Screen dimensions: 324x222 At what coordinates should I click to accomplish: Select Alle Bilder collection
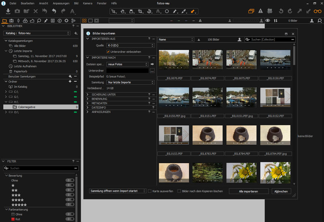point(20,46)
